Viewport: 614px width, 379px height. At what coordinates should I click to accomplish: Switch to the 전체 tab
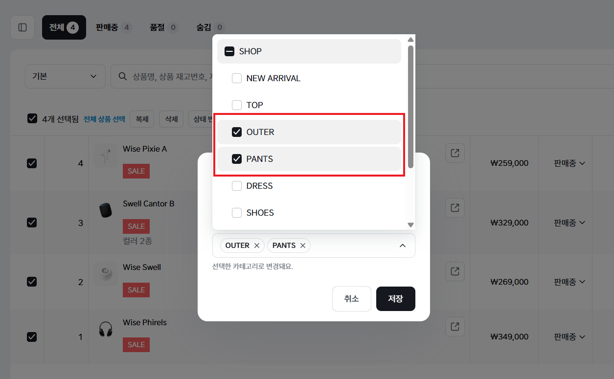[x=64, y=27]
